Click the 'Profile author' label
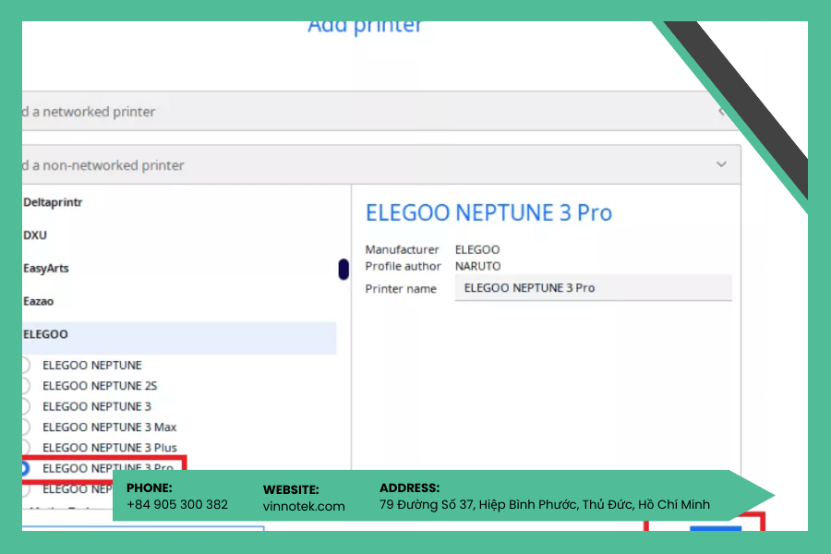831x554 pixels. pos(403,266)
